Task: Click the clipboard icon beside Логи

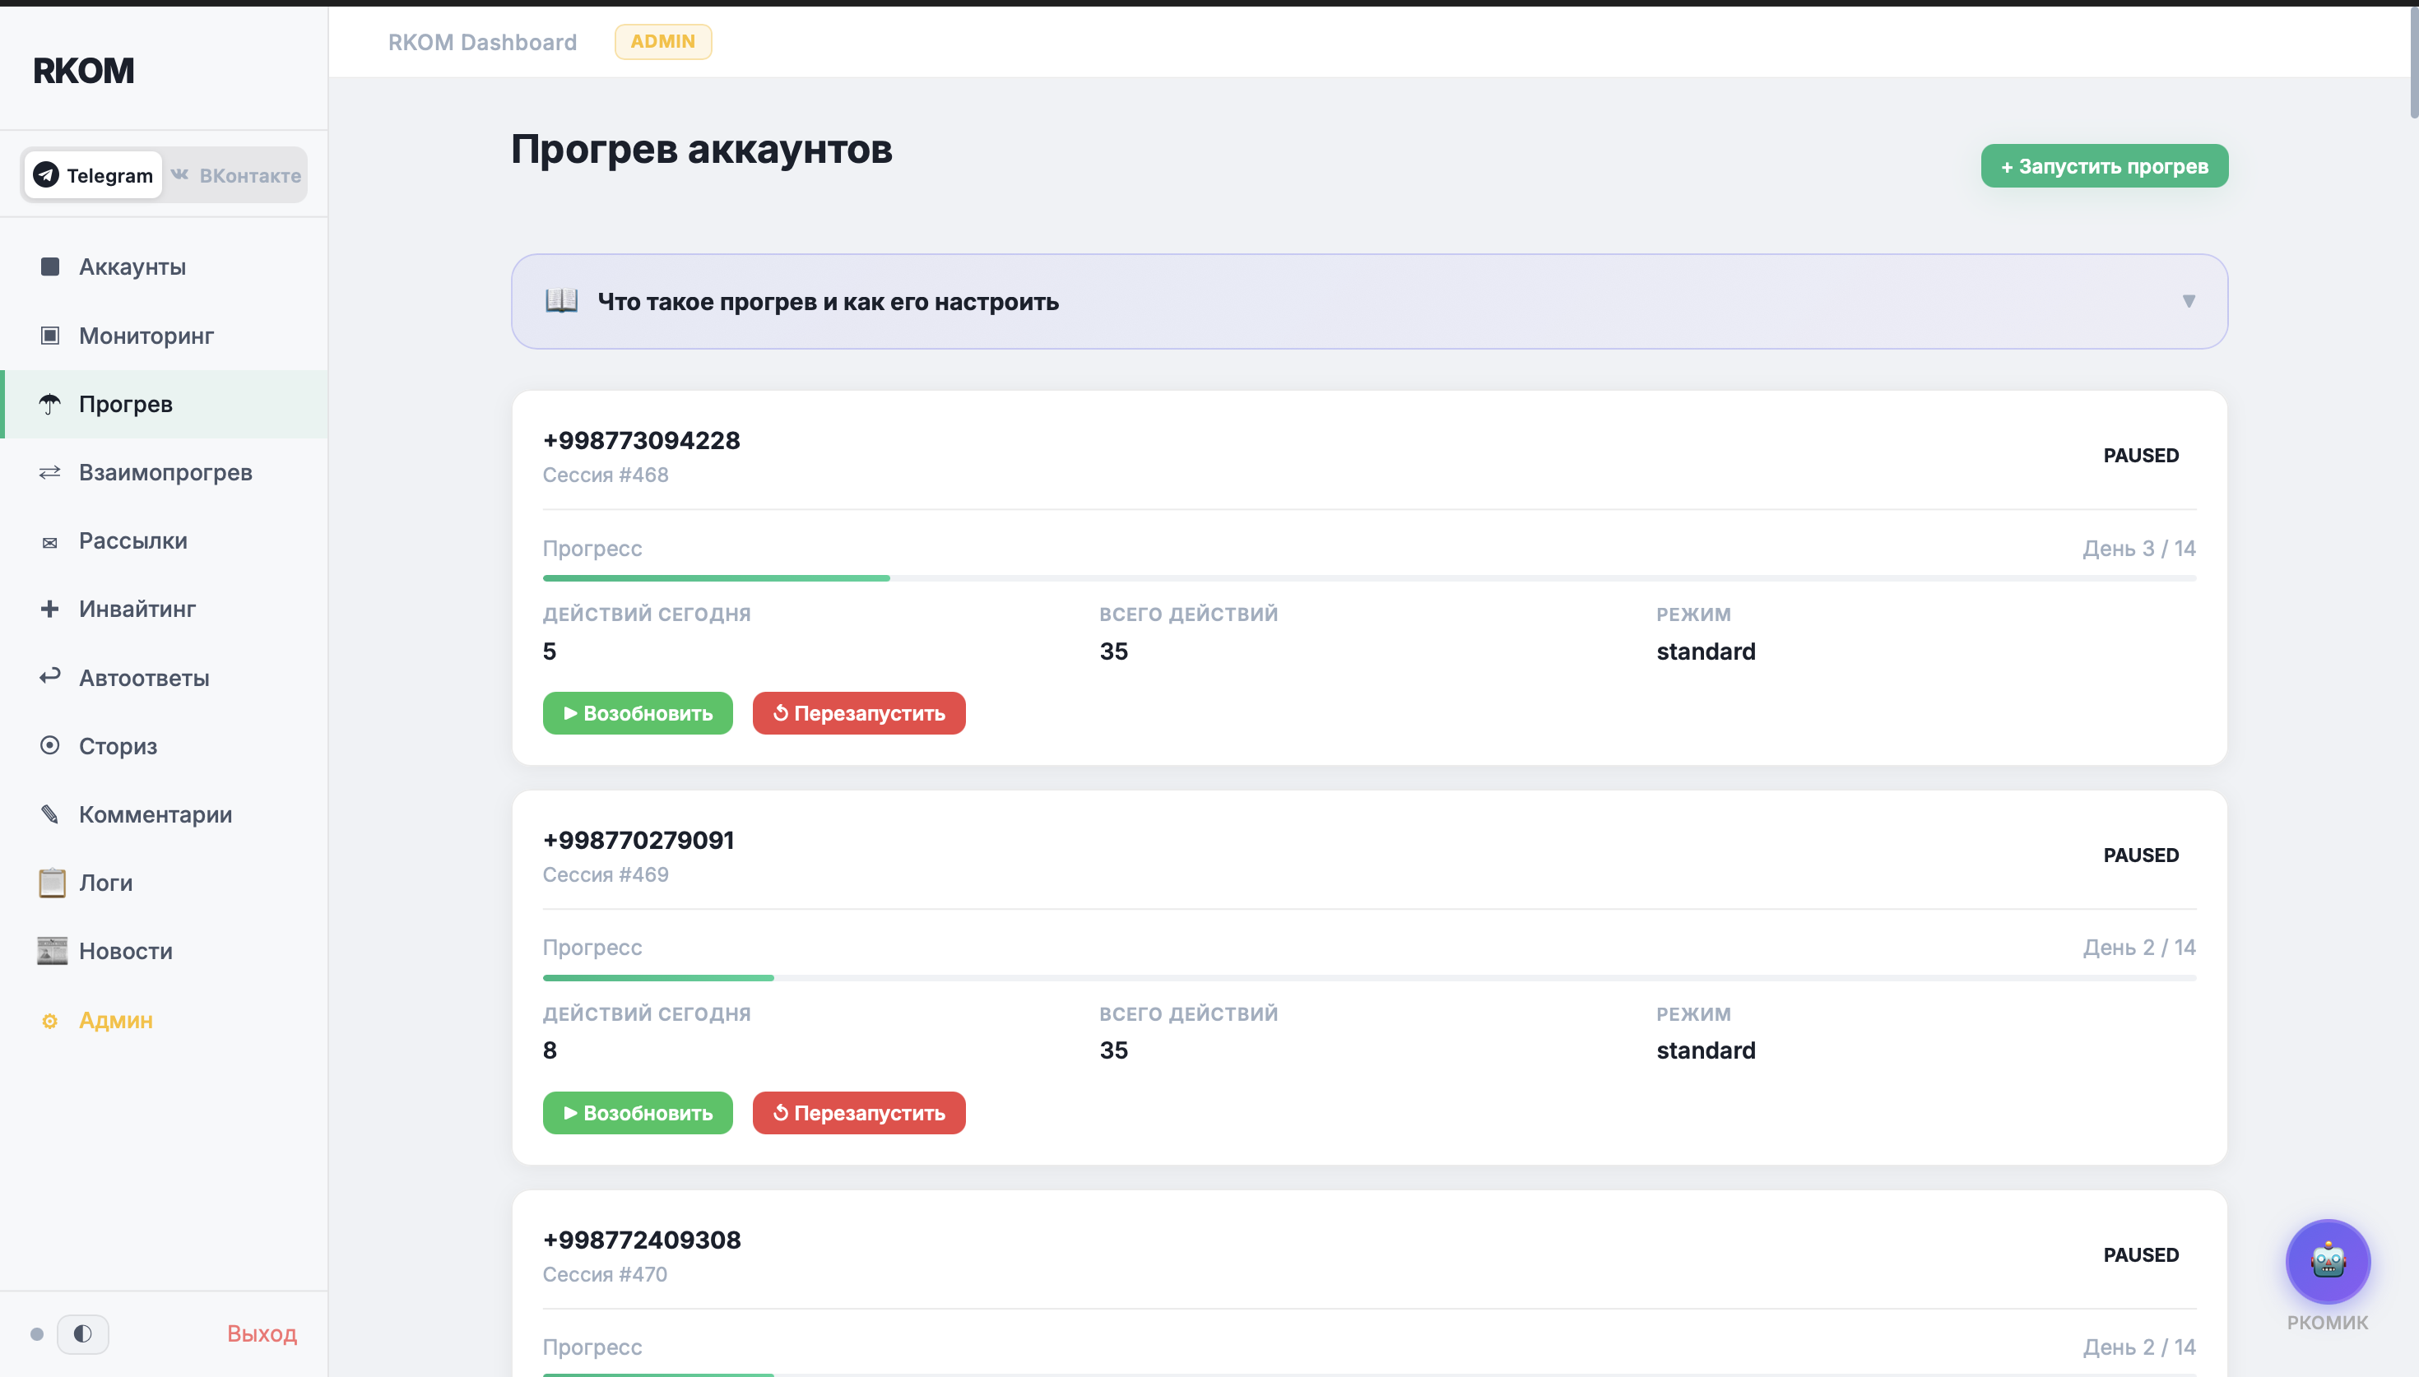Action: click(52, 883)
